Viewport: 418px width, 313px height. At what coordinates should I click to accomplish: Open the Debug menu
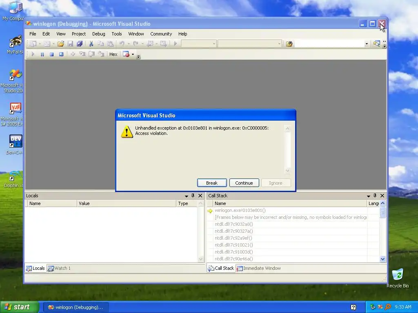click(99, 34)
